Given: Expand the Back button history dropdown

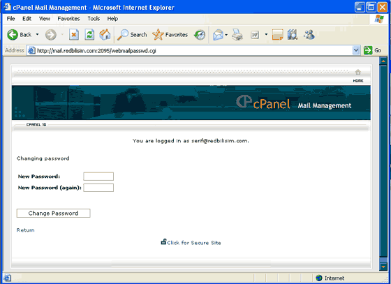Looking at the screenshot, I should [x=38, y=34].
